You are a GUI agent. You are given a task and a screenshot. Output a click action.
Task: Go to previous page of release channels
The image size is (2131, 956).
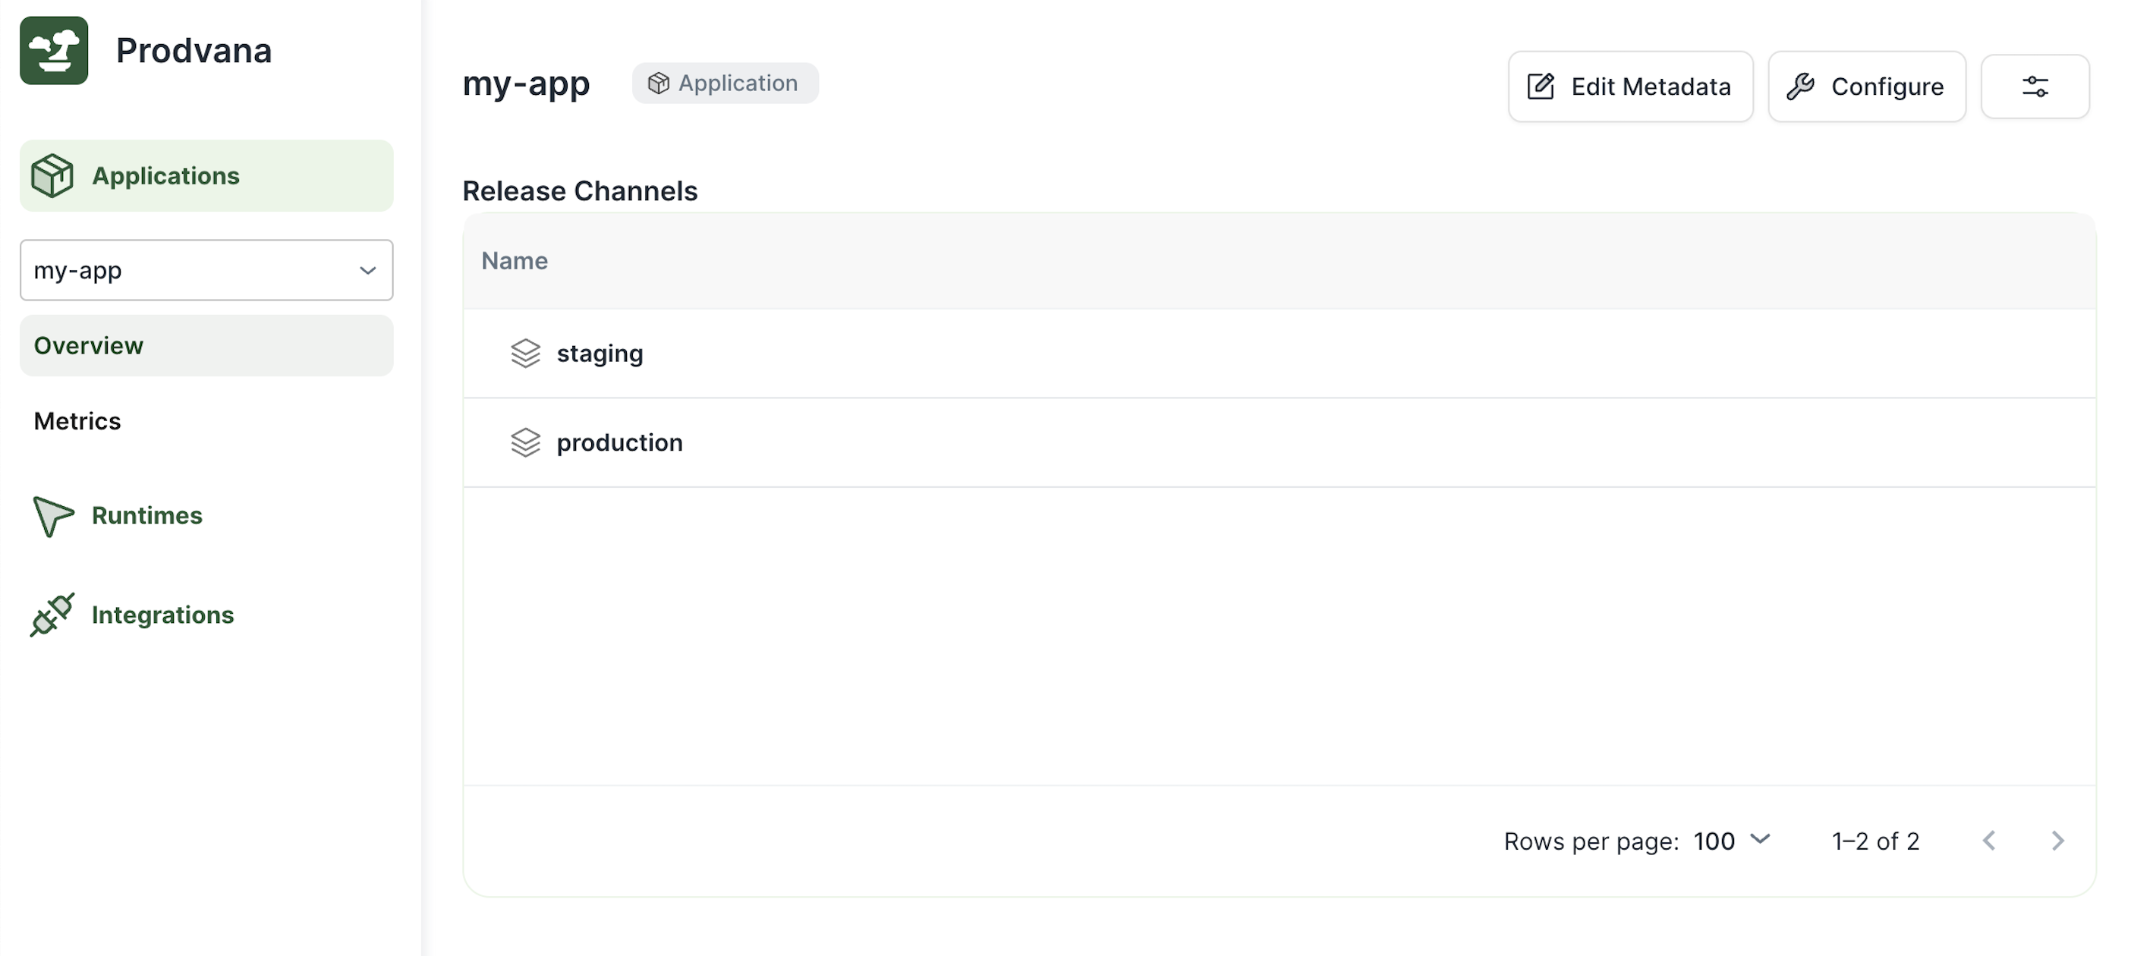tap(1990, 841)
